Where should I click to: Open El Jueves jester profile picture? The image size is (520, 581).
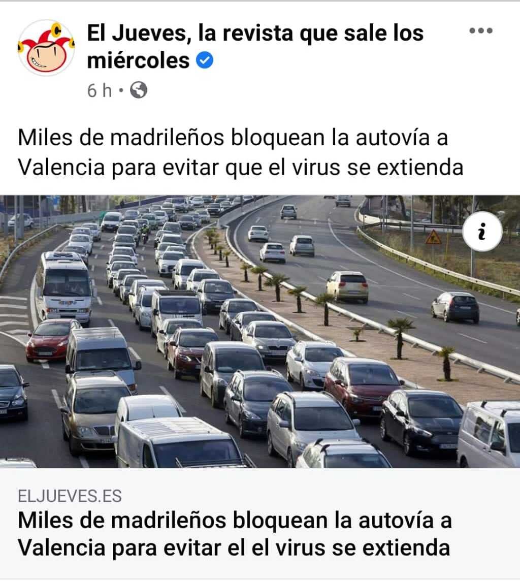click(x=46, y=48)
